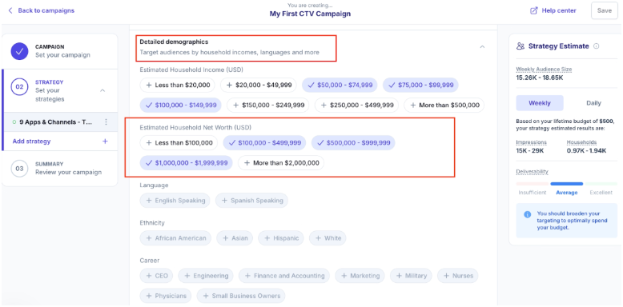623x307 pixels.
Task: Click the Average deliverability bar segment
Action: (567, 184)
